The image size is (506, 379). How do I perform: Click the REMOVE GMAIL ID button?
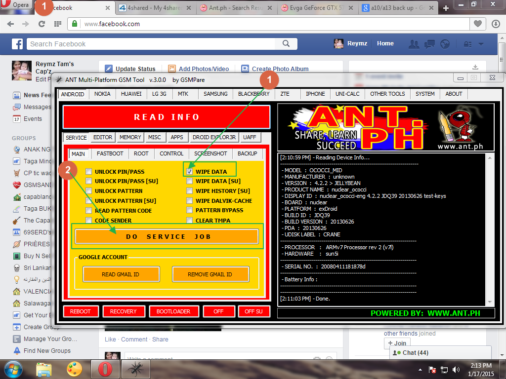coord(210,274)
